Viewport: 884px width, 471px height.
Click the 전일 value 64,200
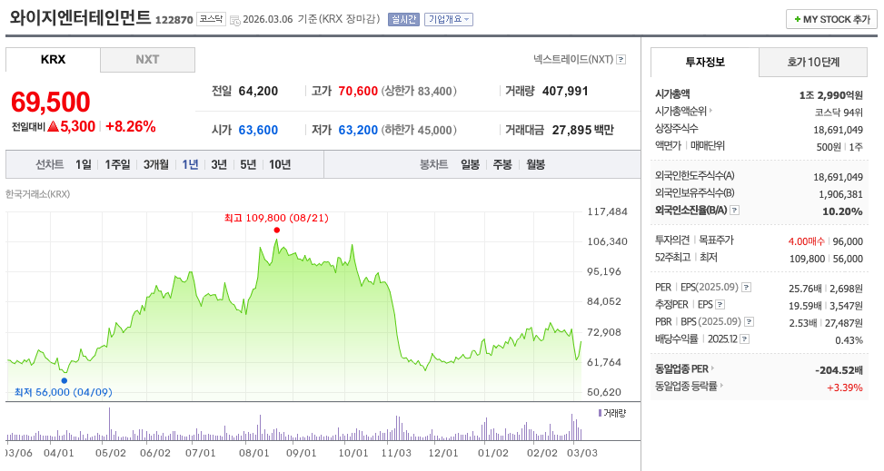point(258,92)
